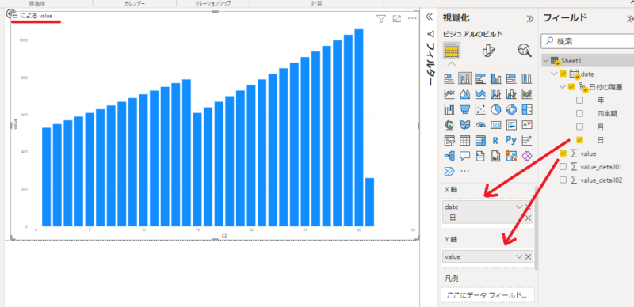Image resolution: width=634 pixels, height=307 pixels.
Task: Uncheck the value field checkbox
Action: 563,153
